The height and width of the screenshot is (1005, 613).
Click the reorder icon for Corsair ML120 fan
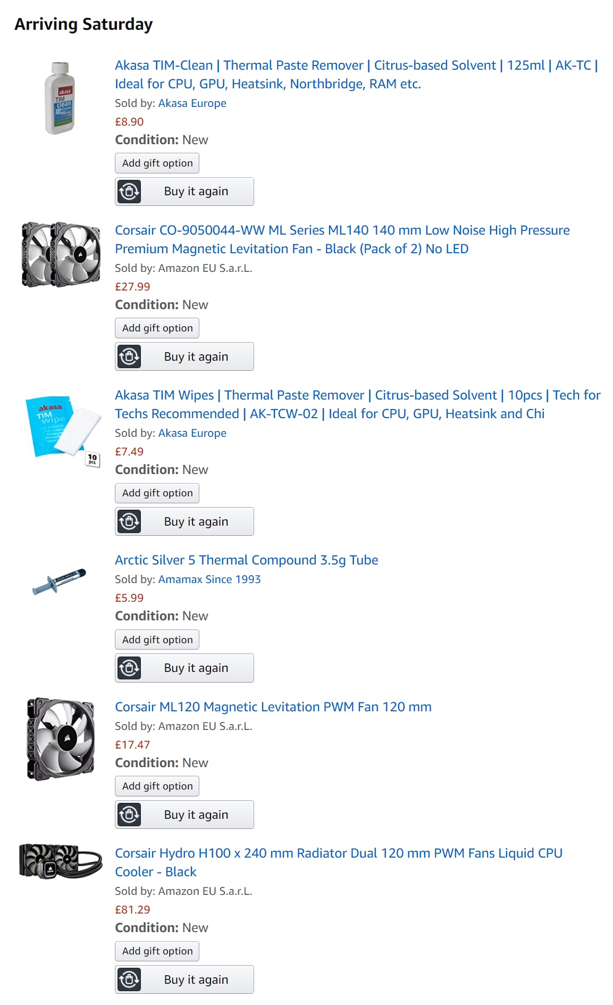pos(129,815)
